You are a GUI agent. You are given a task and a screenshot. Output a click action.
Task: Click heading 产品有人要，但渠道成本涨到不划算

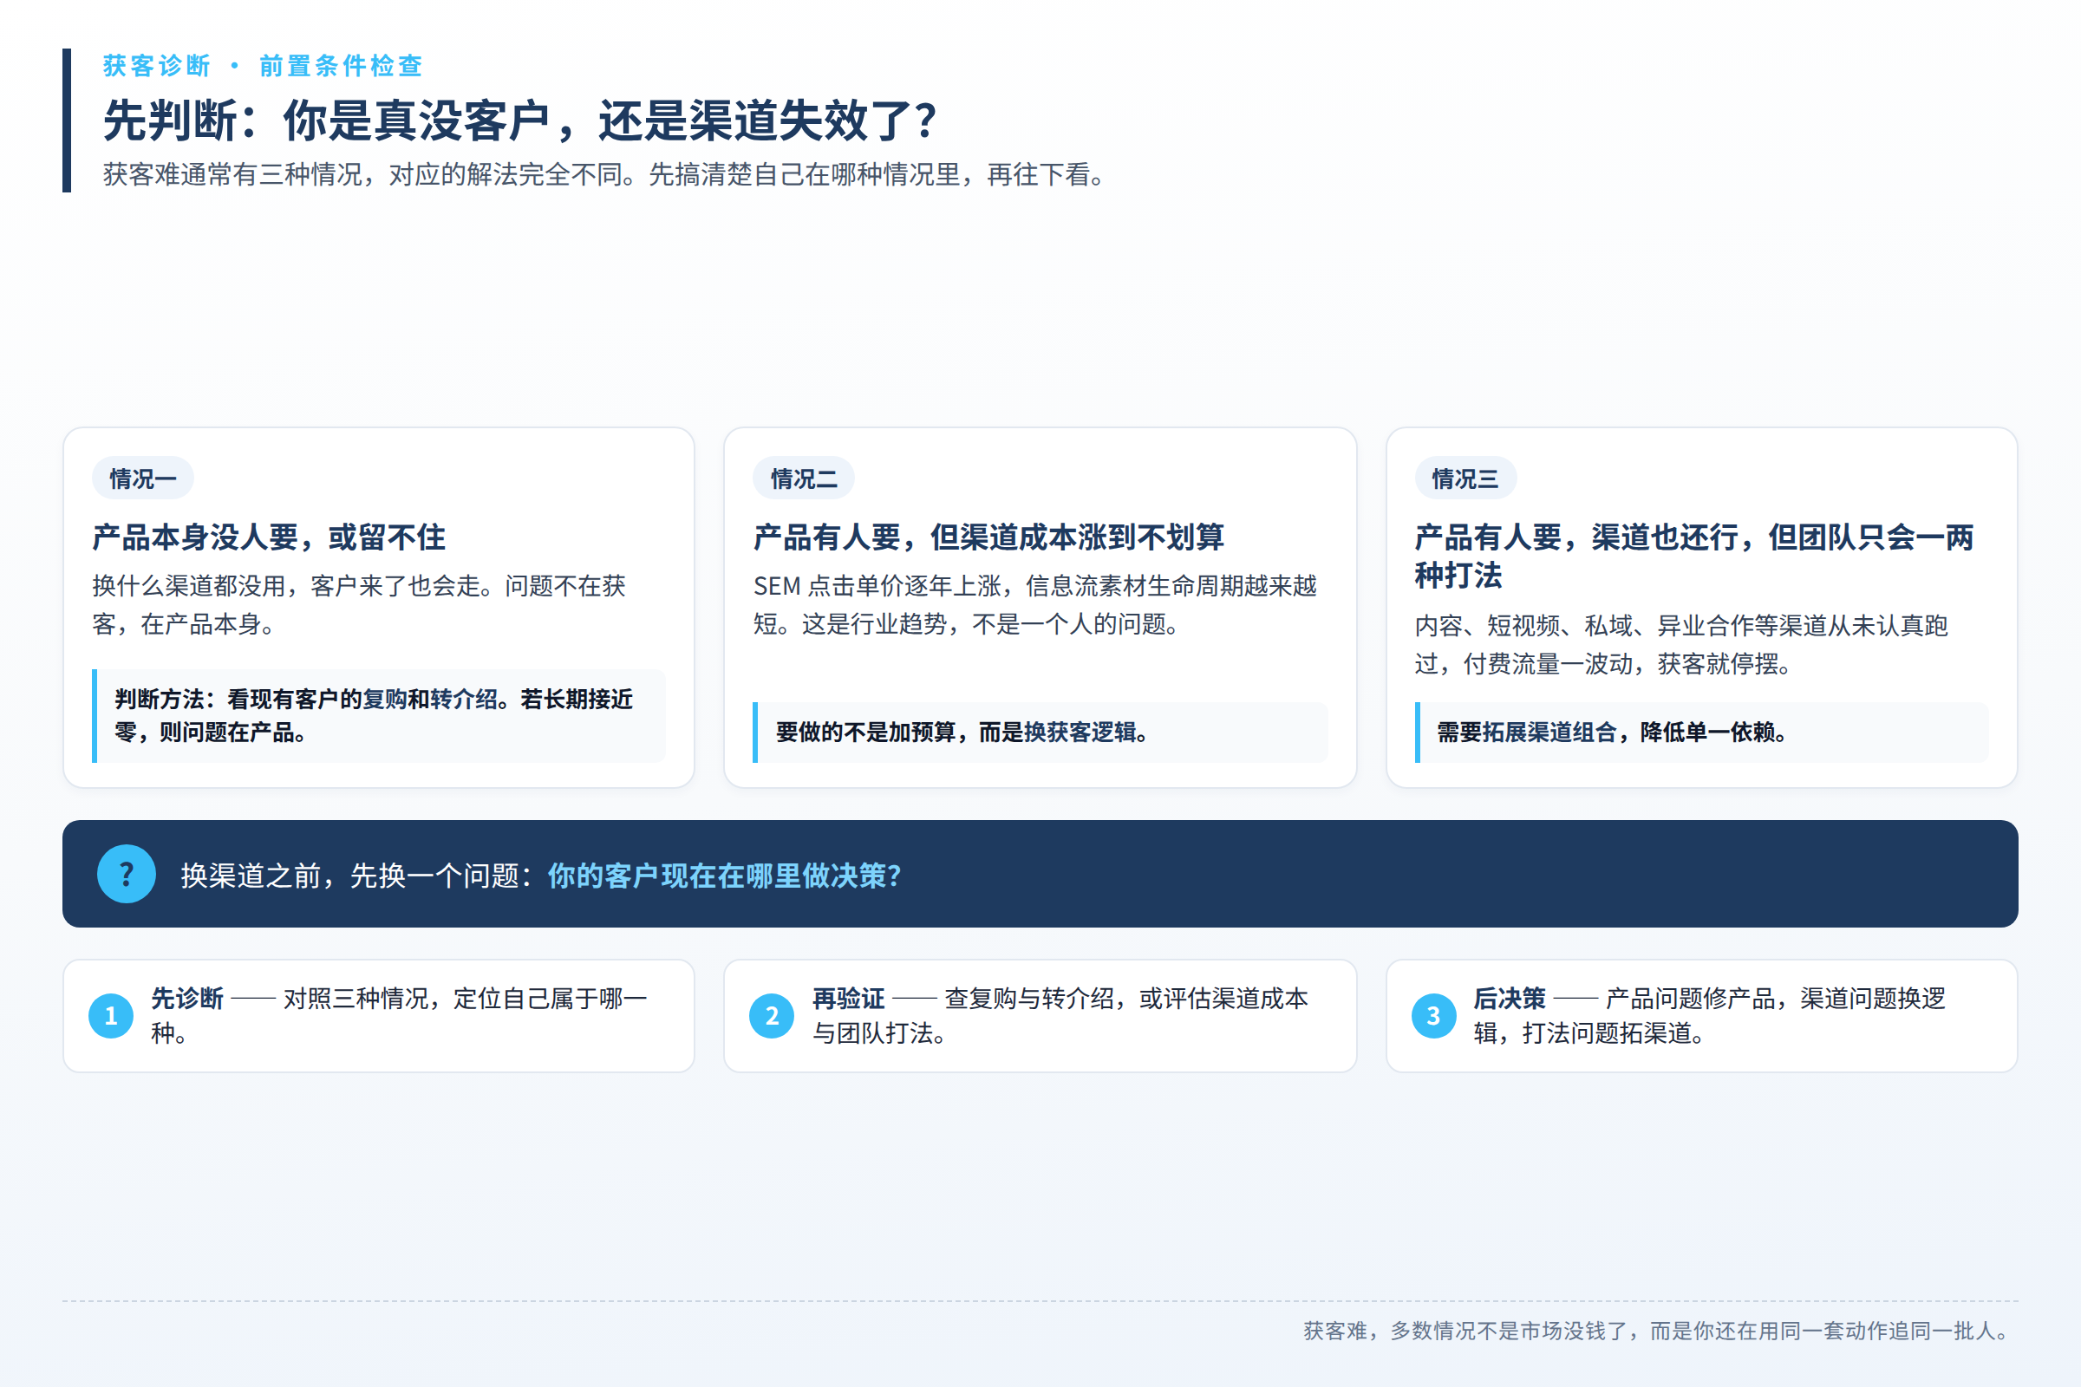tap(988, 537)
